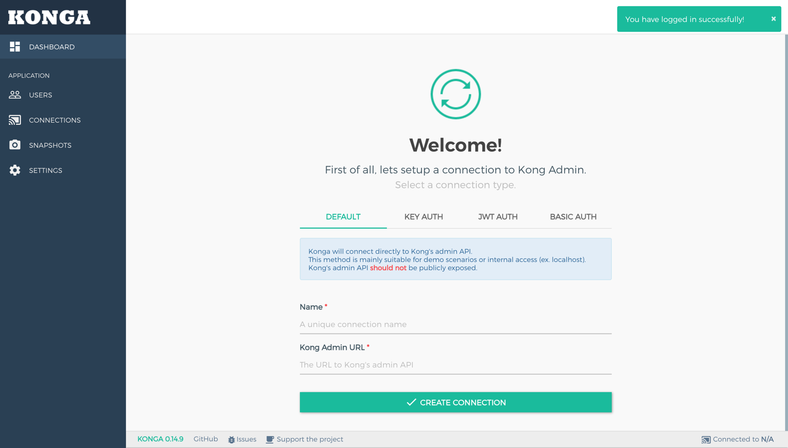Click the Create Connection button

(455, 402)
